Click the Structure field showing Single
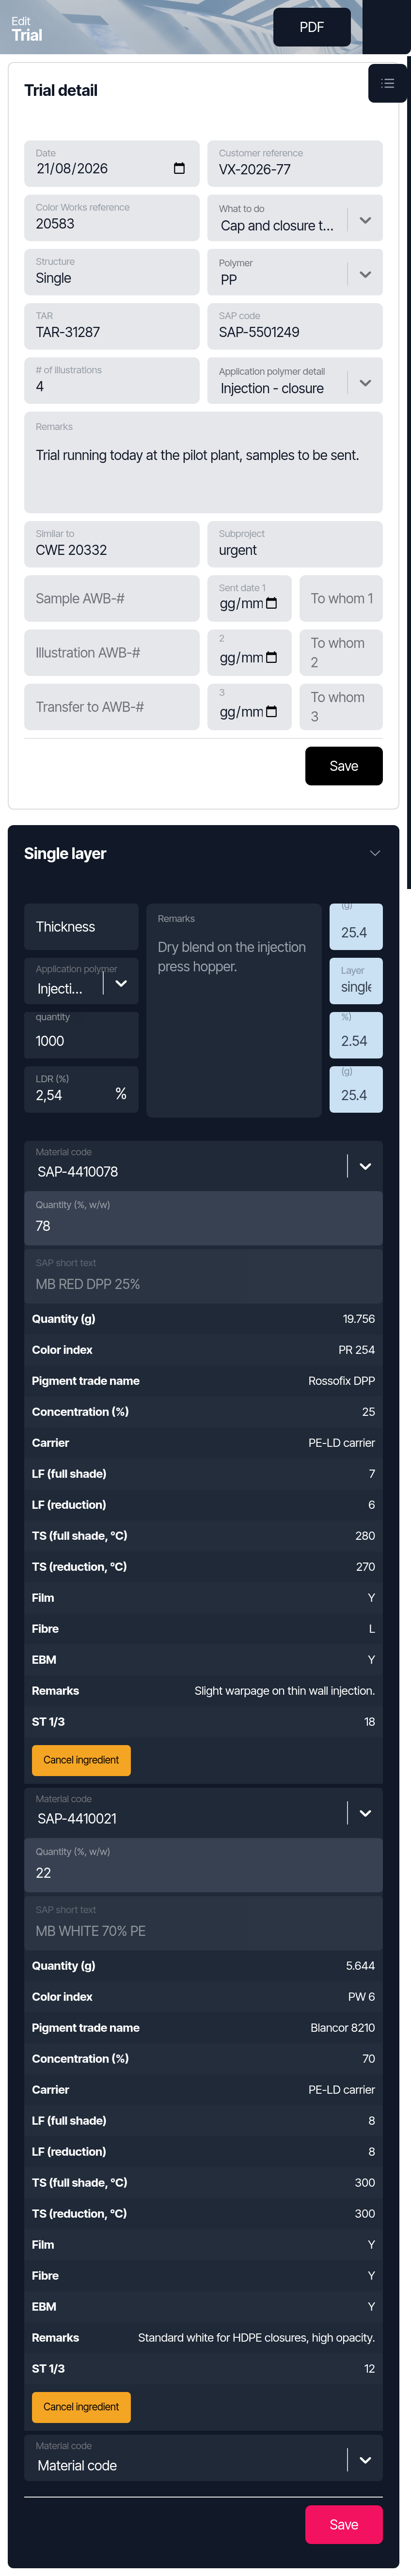 (x=112, y=271)
